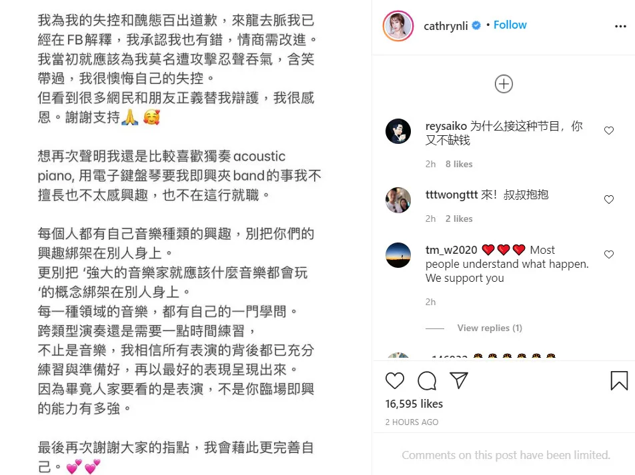
Task: Open the three-dot more options menu
Action: point(620,26)
